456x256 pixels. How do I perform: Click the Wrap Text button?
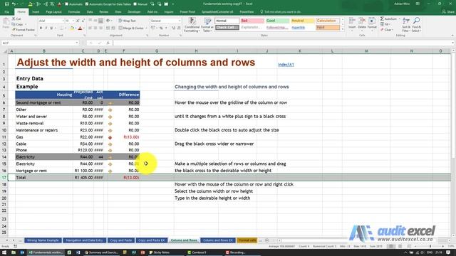click(x=127, y=21)
